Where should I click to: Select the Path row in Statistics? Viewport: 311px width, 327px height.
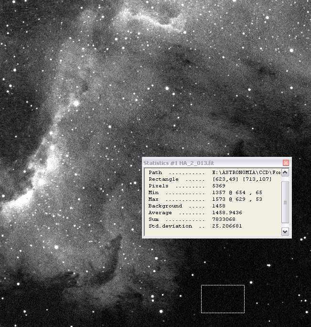[x=214, y=173]
